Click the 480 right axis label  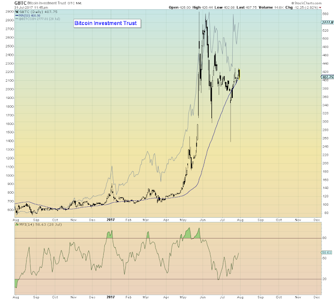[325, 47]
